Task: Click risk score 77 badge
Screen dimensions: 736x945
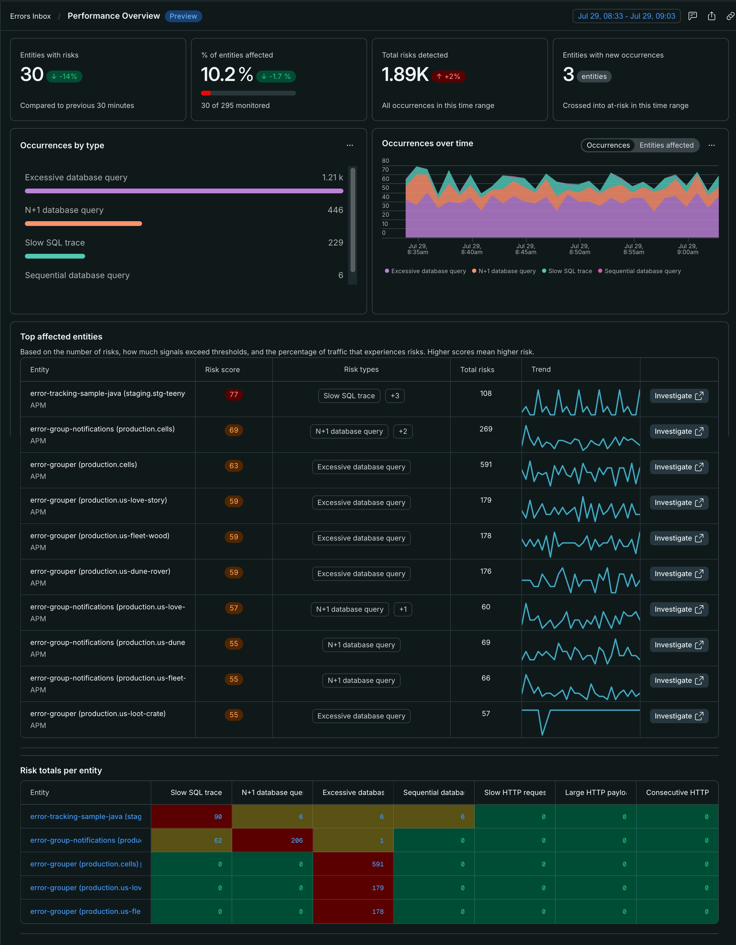Action: click(x=234, y=395)
